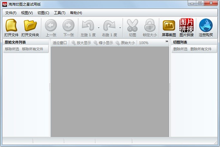Open the 工具(T) menu
220x147 pixels.
point(60,13)
